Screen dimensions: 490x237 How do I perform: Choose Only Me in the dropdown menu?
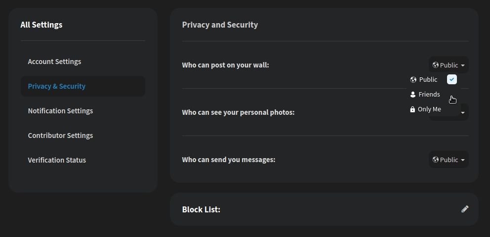(x=429, y=109)
